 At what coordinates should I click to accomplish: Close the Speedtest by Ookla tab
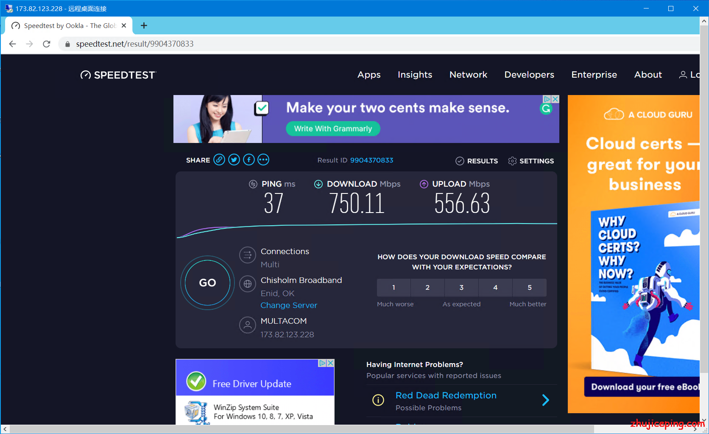tap(124, 25)
